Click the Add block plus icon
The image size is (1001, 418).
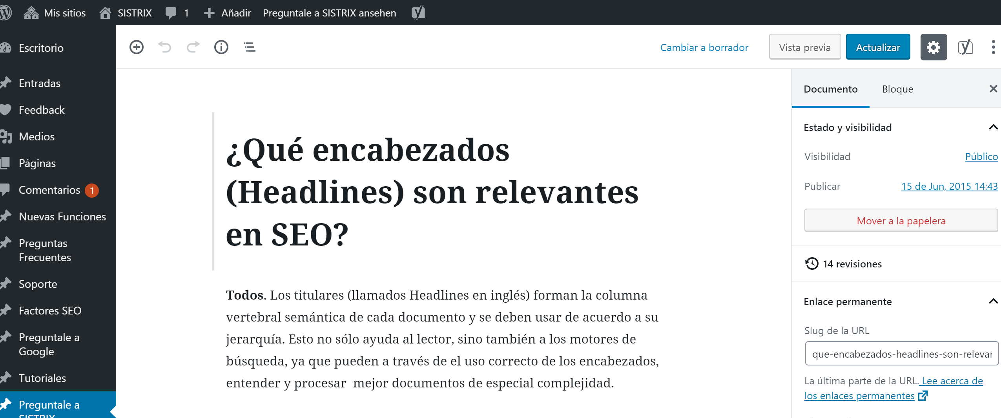pyautogui.click(x=136, y=47)
